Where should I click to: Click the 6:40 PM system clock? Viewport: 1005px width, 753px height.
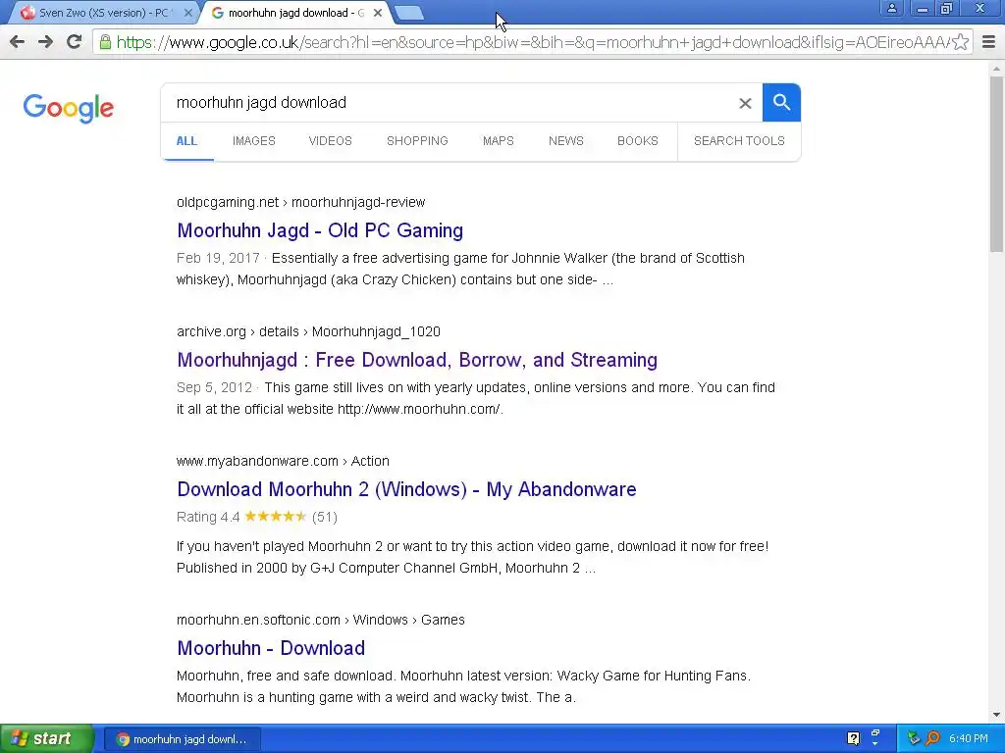pyautogui.click(x=969, y=738)
